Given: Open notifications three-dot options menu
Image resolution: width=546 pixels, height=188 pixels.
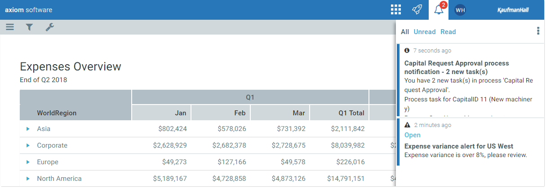Looking at the screenshot, I should tap(538, 31).
